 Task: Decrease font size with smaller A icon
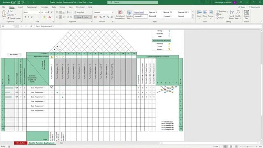pyautogui.click(x=51, y=12)
